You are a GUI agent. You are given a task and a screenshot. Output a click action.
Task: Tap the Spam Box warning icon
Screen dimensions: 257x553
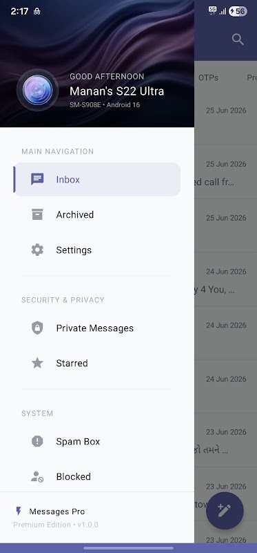(x=37, y=441)
